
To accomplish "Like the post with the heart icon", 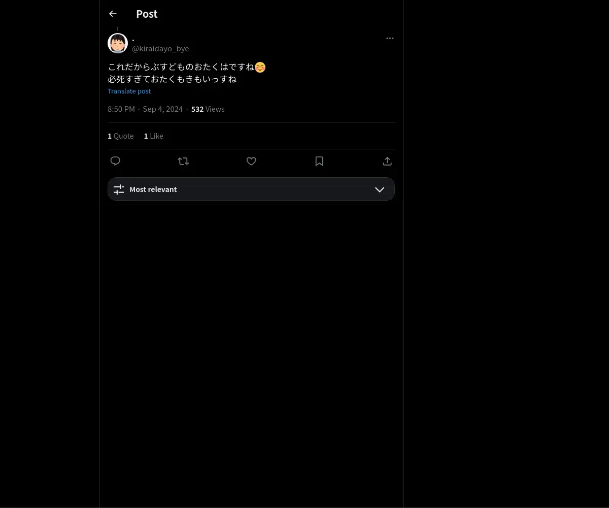I will [x=251, y=161].
